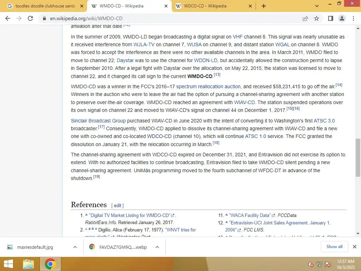The image size is (361, 271).
Task: Click the scrollbar down arrow
Action: 358,234
